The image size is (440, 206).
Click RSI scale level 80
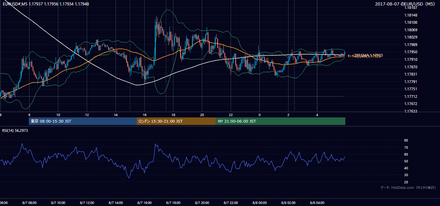click(x=406, y=140)
